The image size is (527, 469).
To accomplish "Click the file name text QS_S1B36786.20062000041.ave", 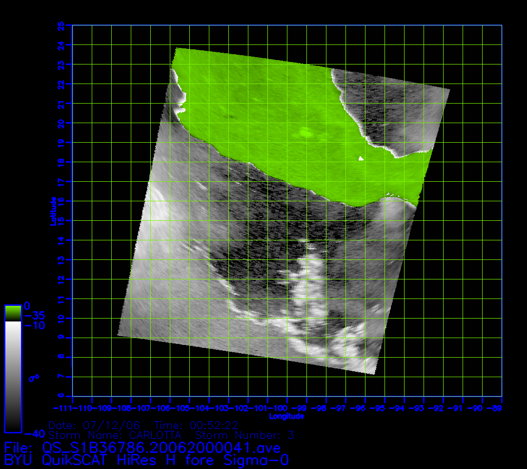I will [161, 448].
